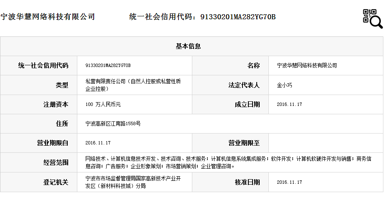Select the 营业期限至 label
Image resolution: width=388 pixels, height=198 pixels.
click(x=244, y=143)
